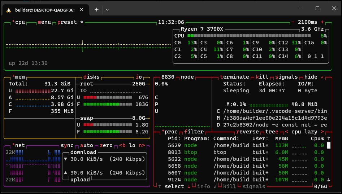Toggle reverse sort order
The width and height of the screenshot is (342, 194).
tap(247, 132)
